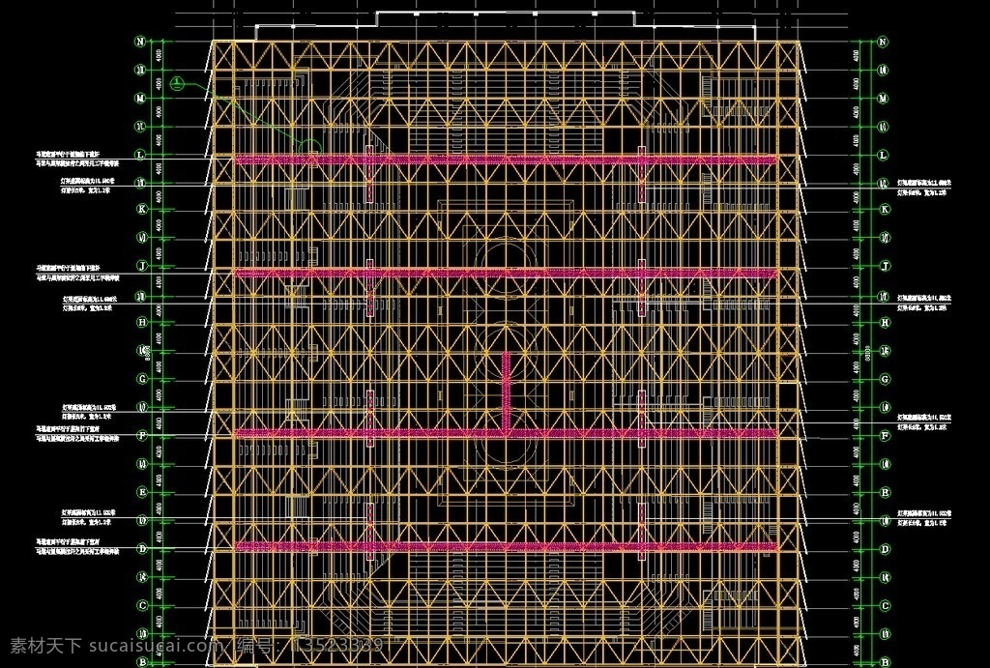
Task: Pick the left-side axis bubble H
Action: [x=142, y=322]
